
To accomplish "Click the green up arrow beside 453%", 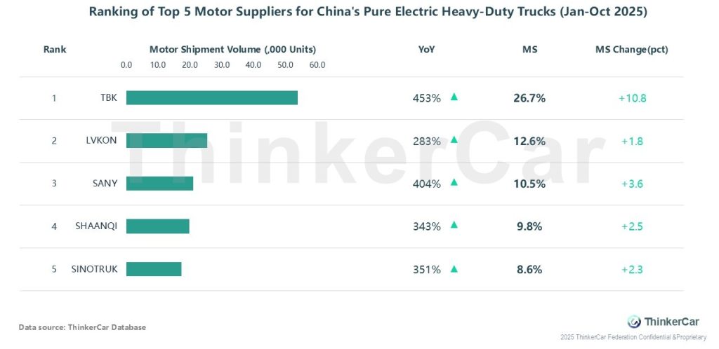I will pyautogui.click(x=454, y=97).
